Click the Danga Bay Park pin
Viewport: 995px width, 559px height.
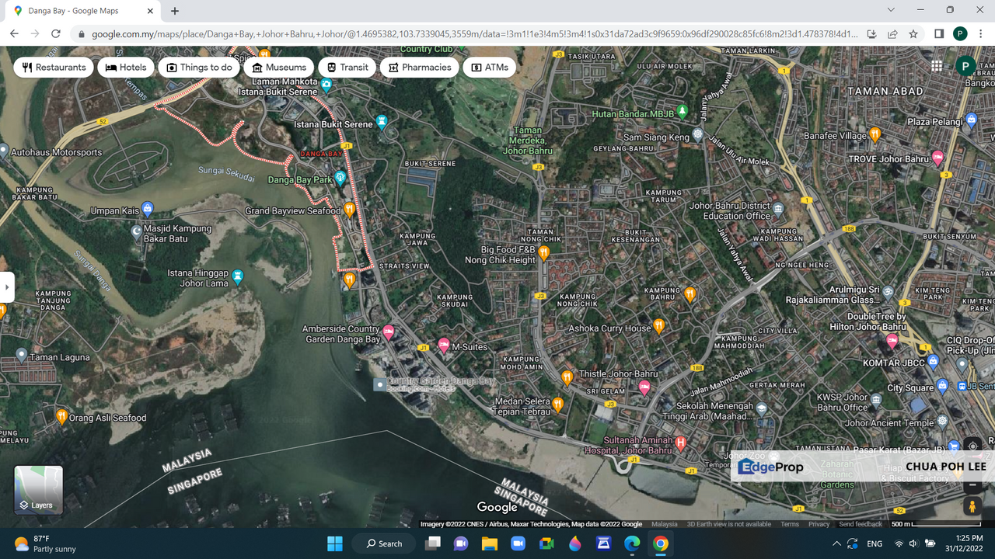pos(340,179)
